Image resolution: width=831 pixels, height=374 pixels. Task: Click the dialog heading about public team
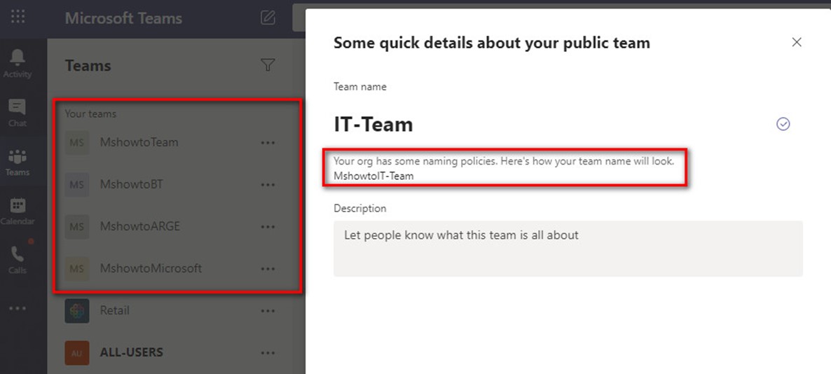pos(492,43)
